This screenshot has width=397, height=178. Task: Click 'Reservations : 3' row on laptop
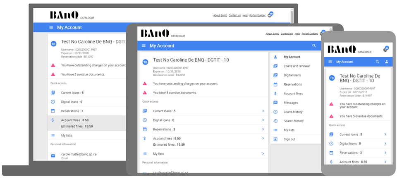(x=86, y=111)
